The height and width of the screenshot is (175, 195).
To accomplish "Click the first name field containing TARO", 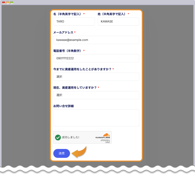I will coord(74,22).
